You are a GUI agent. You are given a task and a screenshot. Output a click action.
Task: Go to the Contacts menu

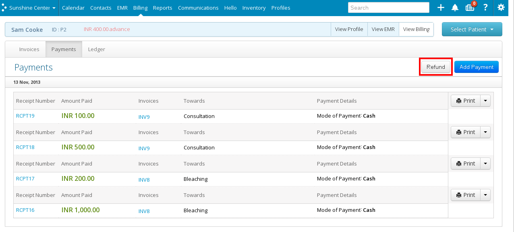pos(101,8)
